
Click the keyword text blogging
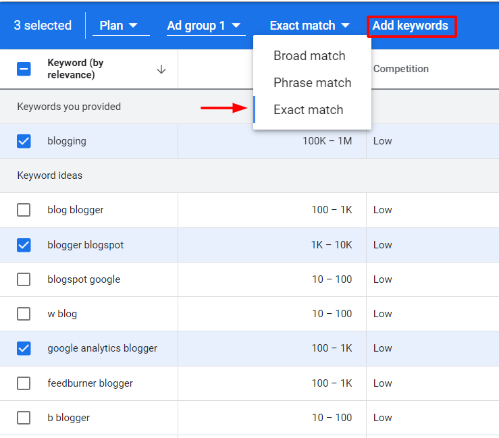point(67,141)
